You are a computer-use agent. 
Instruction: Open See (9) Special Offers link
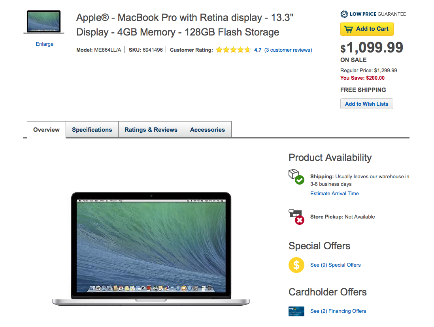(336, 265)
